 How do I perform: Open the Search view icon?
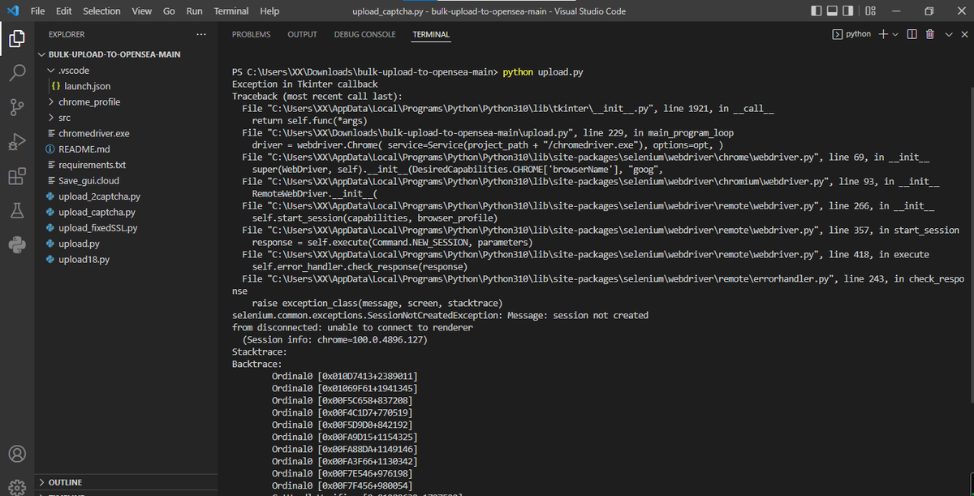pyautogui.click(x=18, y=73)
